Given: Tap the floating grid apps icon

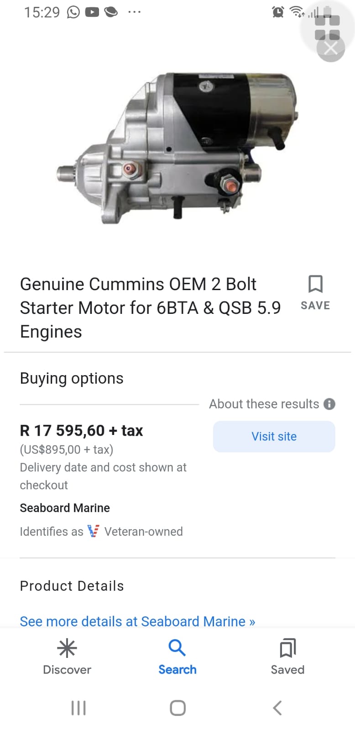Looking at the screenshot, I should (x=328, y=26).
